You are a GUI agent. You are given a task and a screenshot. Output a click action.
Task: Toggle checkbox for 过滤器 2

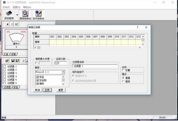[4, 70]
